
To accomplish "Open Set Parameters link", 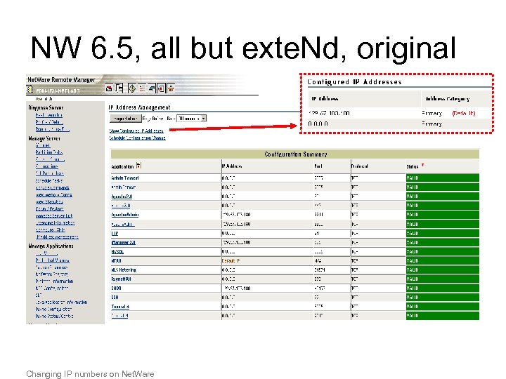I will pos(49,173).
